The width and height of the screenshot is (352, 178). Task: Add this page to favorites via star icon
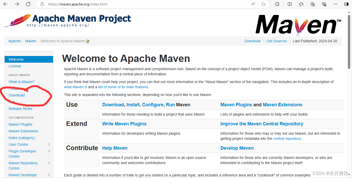263,4
